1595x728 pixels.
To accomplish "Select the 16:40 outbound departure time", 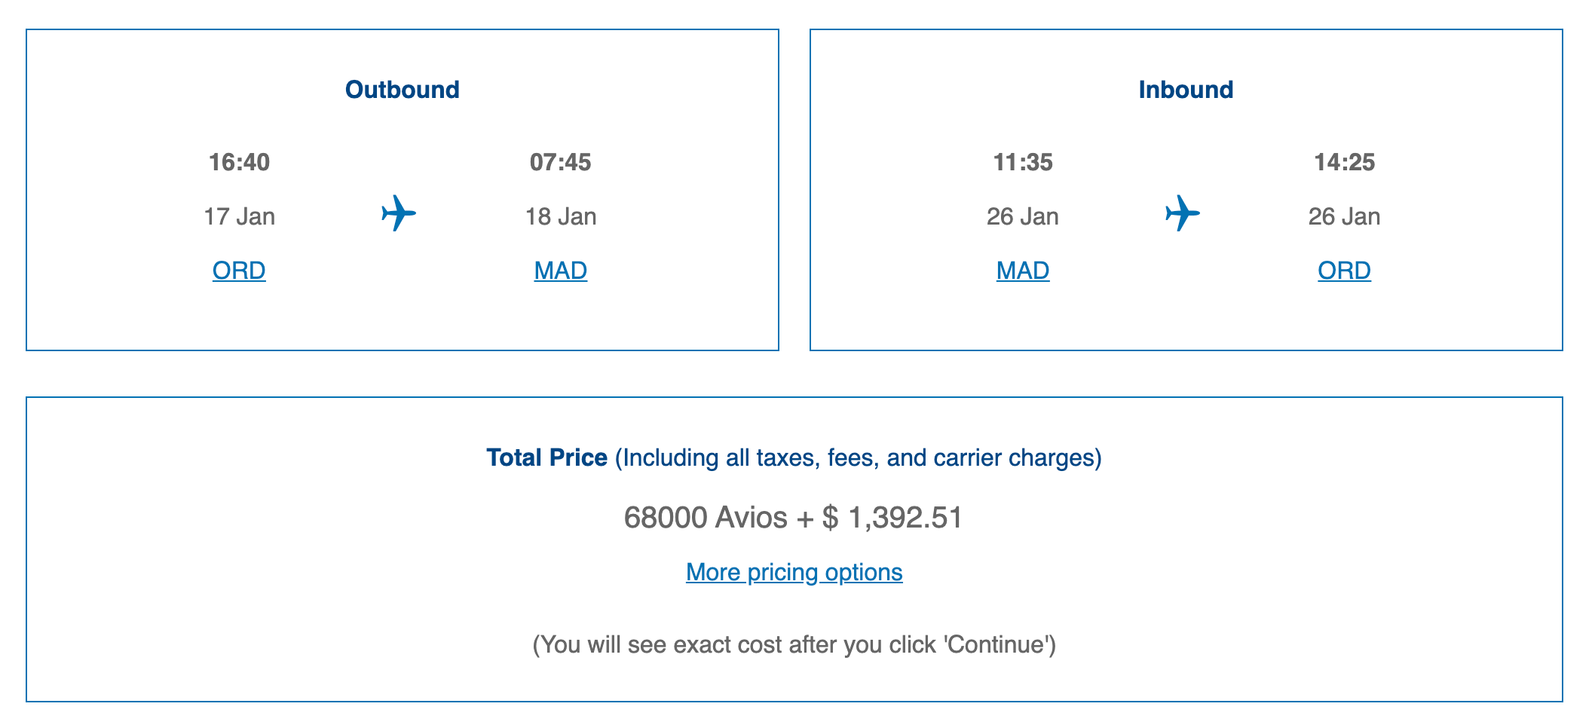I will pyautogui.click(x=239, y=162).
